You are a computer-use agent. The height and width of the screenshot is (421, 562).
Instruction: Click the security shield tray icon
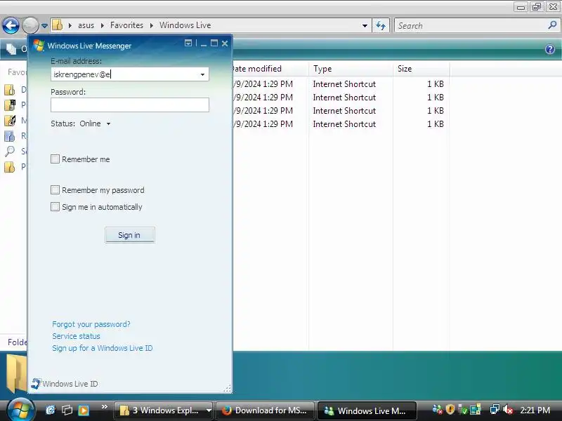coord(450,410)
